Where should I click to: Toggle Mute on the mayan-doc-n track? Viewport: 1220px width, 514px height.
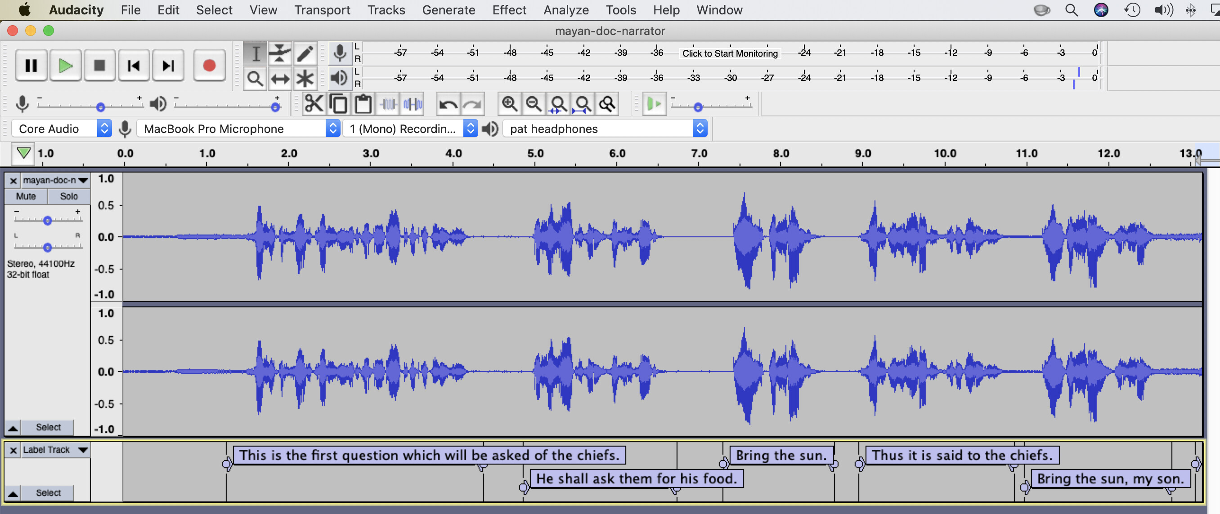click(26, 196)
